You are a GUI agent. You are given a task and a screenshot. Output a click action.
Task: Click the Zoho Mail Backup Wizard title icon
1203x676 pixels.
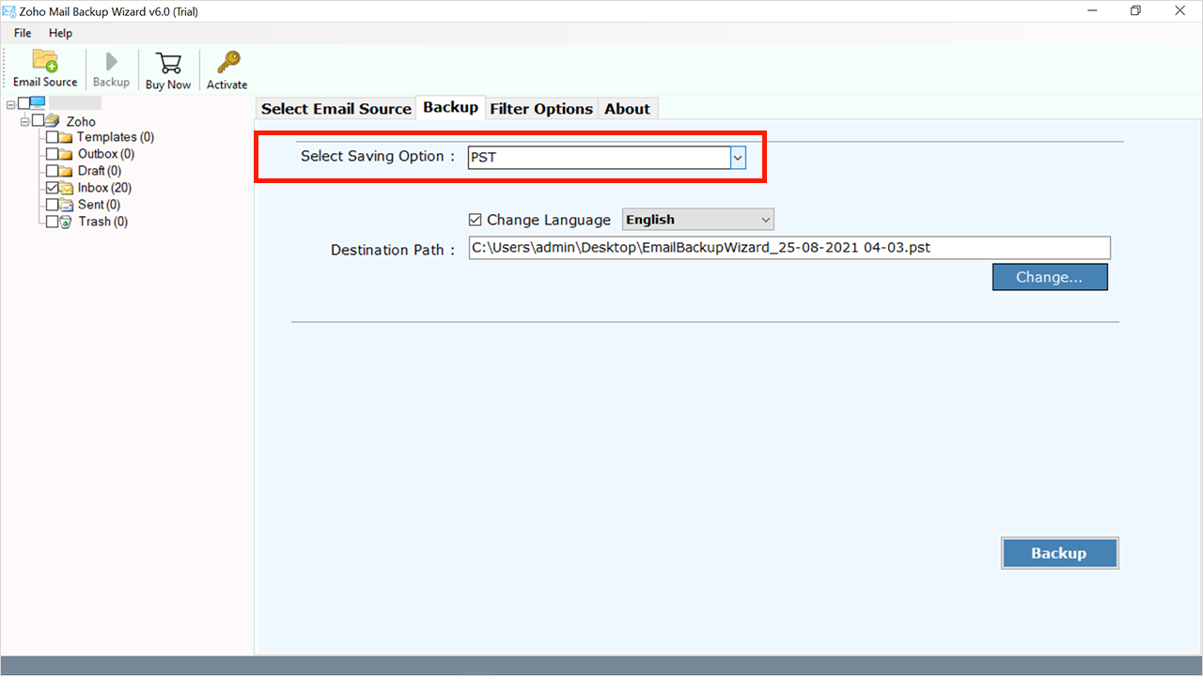(x=8, y=11)
